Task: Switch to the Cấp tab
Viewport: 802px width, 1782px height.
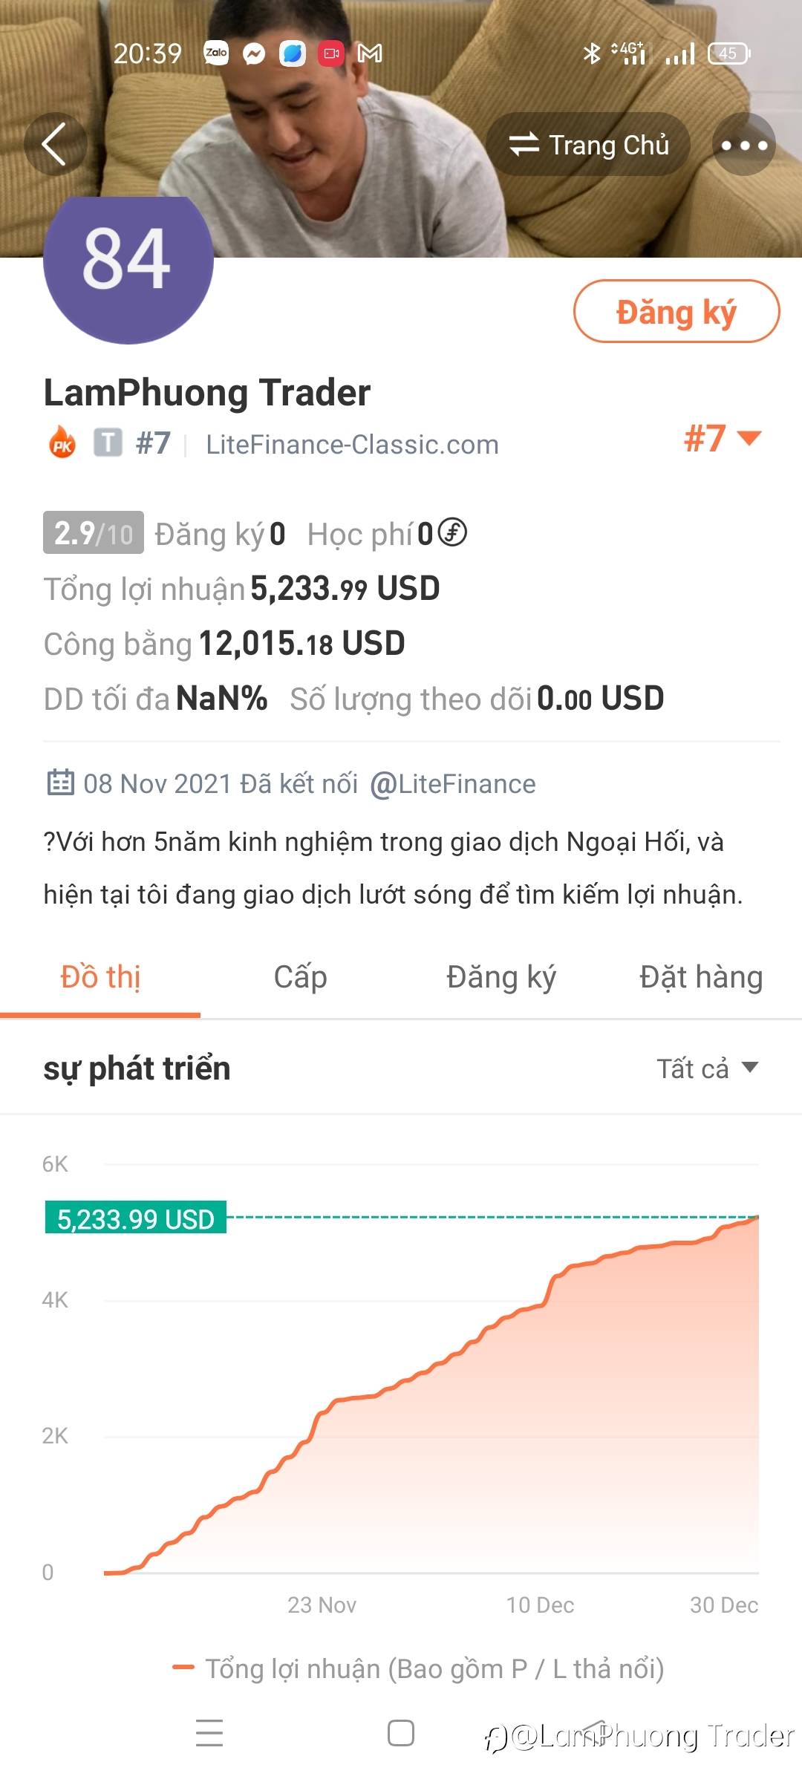Action: click(300, 977)
